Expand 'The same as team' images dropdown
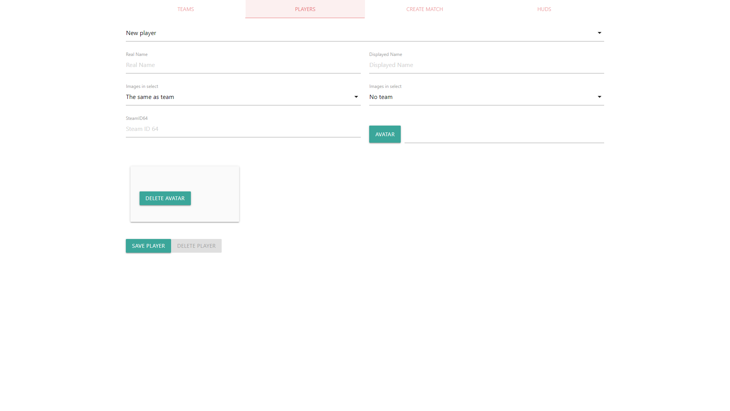Image resolution: width=730 pixels, height=411 pixels. point(150,97)
